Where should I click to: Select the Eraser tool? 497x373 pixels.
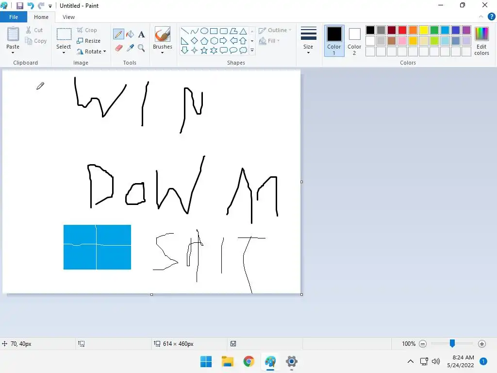pyautogui.click(x=118, y=48)
